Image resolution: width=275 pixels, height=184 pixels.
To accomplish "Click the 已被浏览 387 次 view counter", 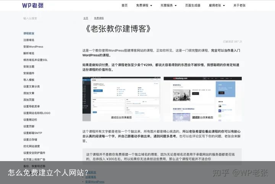I will 232,42.
